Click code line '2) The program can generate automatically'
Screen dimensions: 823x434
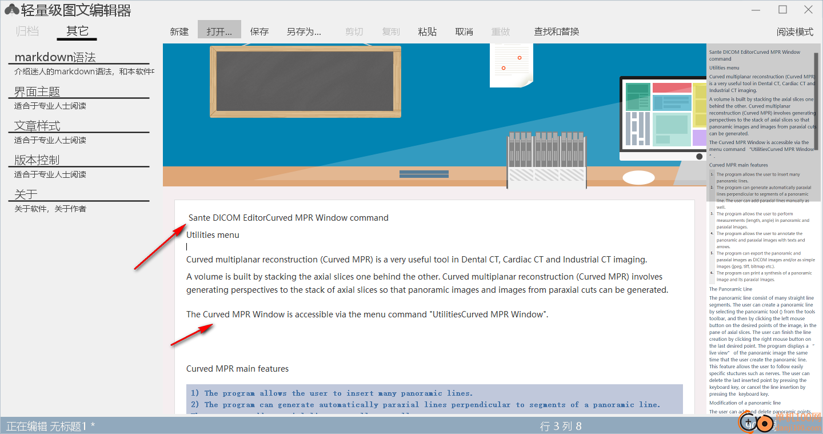425,405
